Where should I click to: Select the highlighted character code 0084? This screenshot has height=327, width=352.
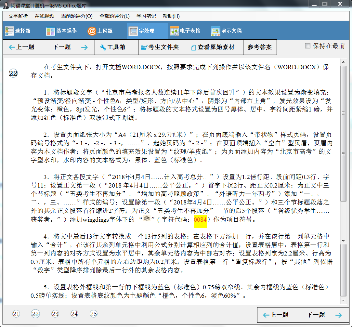(x=200, y=220)
